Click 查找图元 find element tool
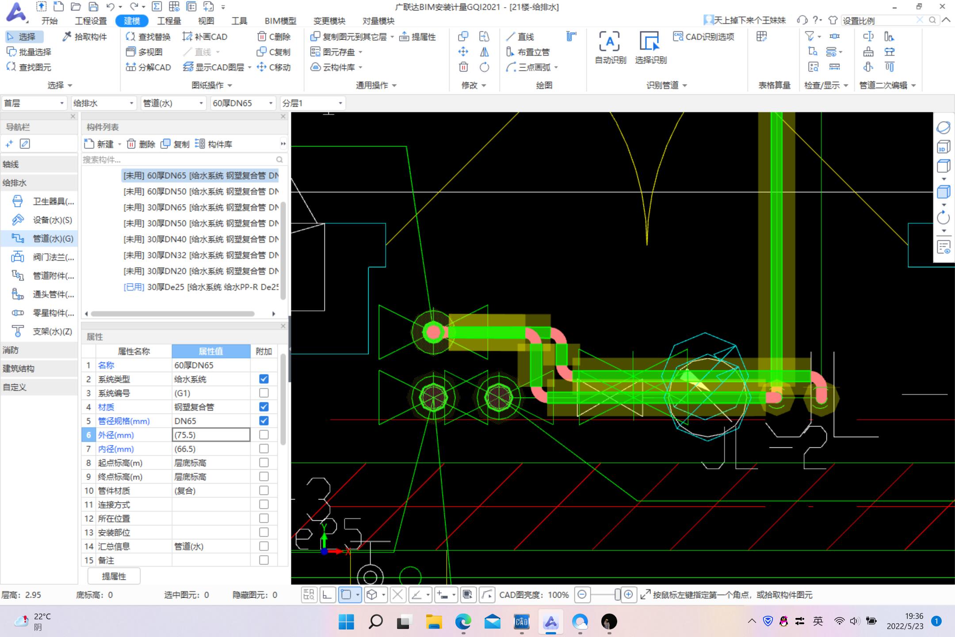The height and width of the screenshot is (637, 955). pos(29,67)
